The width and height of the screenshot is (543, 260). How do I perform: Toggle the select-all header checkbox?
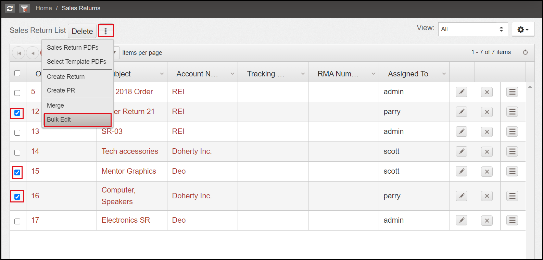pos(17,73)
